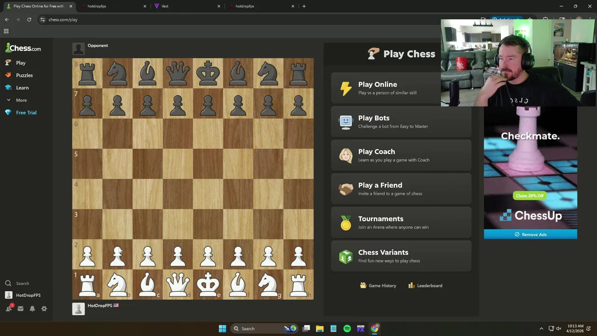Select the white bishop on f1
Screen dimensions: 597x336
pyautogui.click(x=238, y=284)
